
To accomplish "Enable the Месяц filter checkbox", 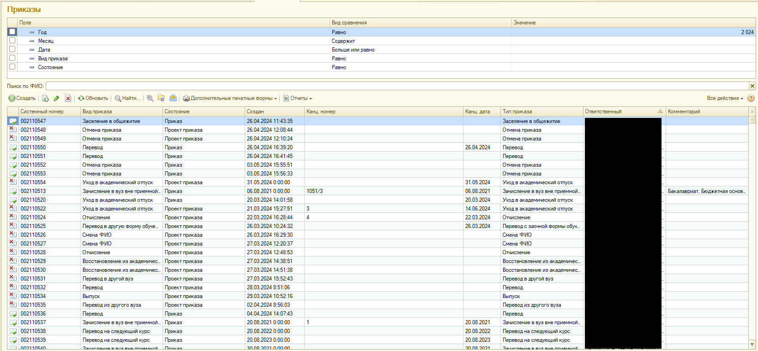I will tap(12, 41).
